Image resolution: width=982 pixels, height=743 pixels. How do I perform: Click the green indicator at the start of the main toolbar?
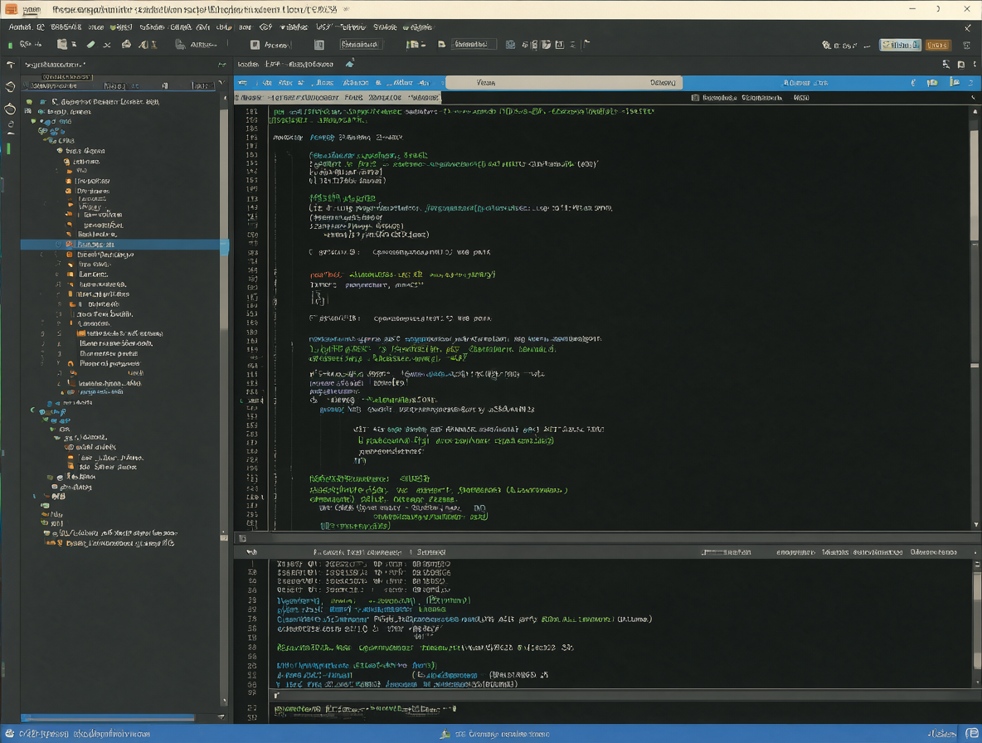[x=10, y=45]
